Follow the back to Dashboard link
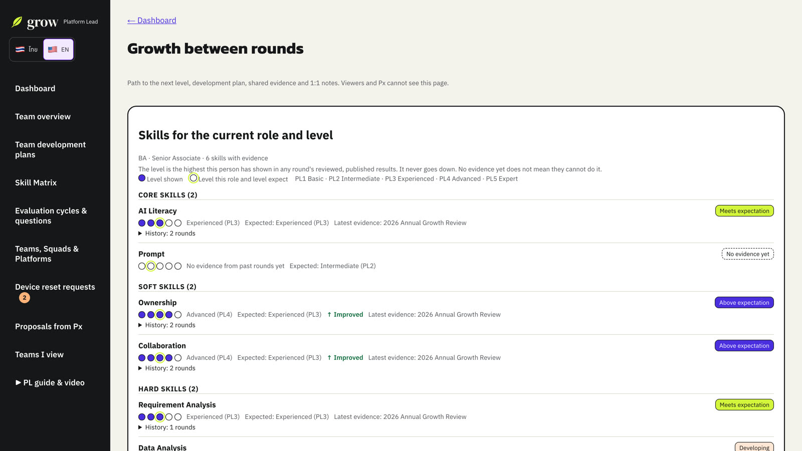The image size is (802, 451). [152, 21]
